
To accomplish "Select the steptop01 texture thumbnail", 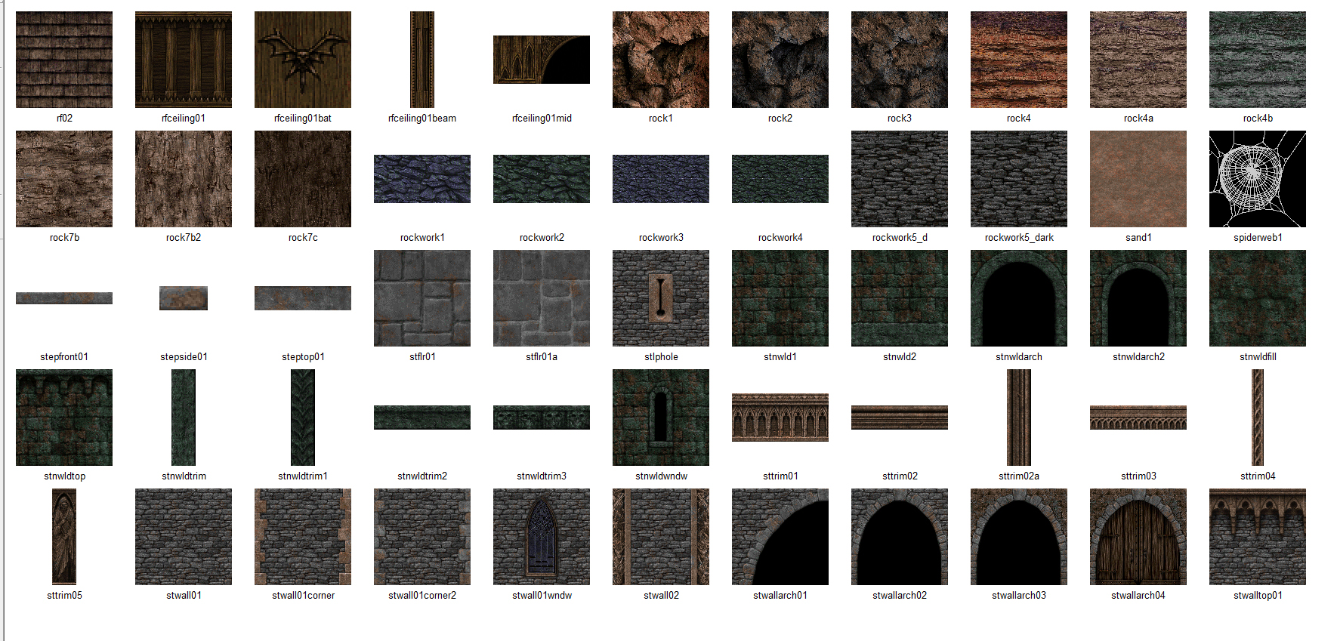I will coord(303,298).
